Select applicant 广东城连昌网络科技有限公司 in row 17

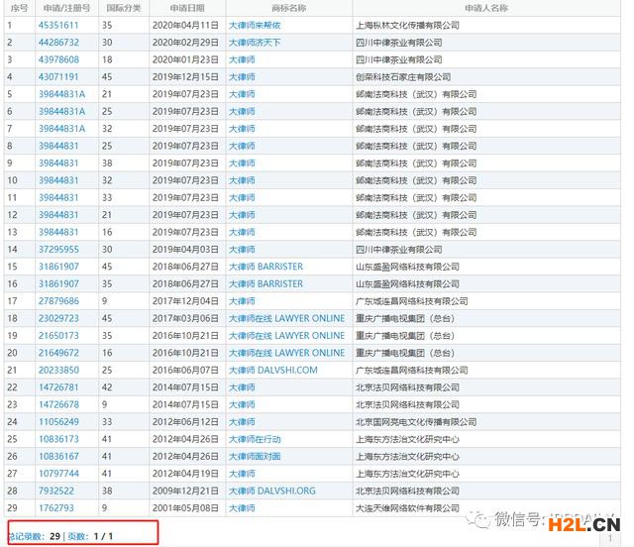(x=412, y=301)
